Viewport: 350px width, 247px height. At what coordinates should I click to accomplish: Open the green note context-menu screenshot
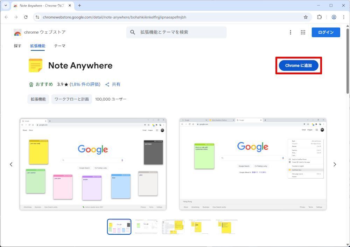[x=253, y=164]
